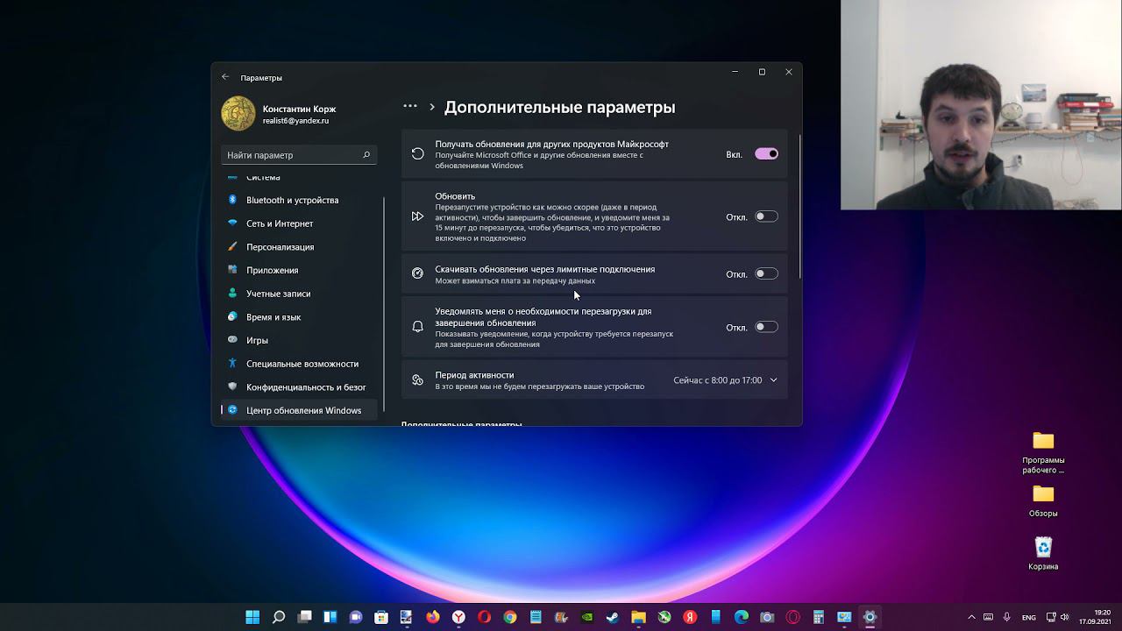The height and width of the screenshot is (631, 1122).
Task: Open Учетные записи section
Action: click(x=299, y=294)
